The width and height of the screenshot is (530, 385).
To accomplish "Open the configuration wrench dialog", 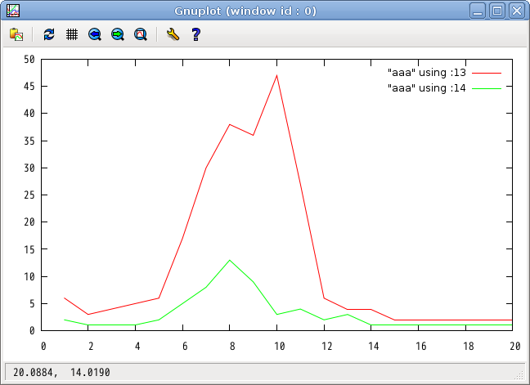I will coord(172,34).
